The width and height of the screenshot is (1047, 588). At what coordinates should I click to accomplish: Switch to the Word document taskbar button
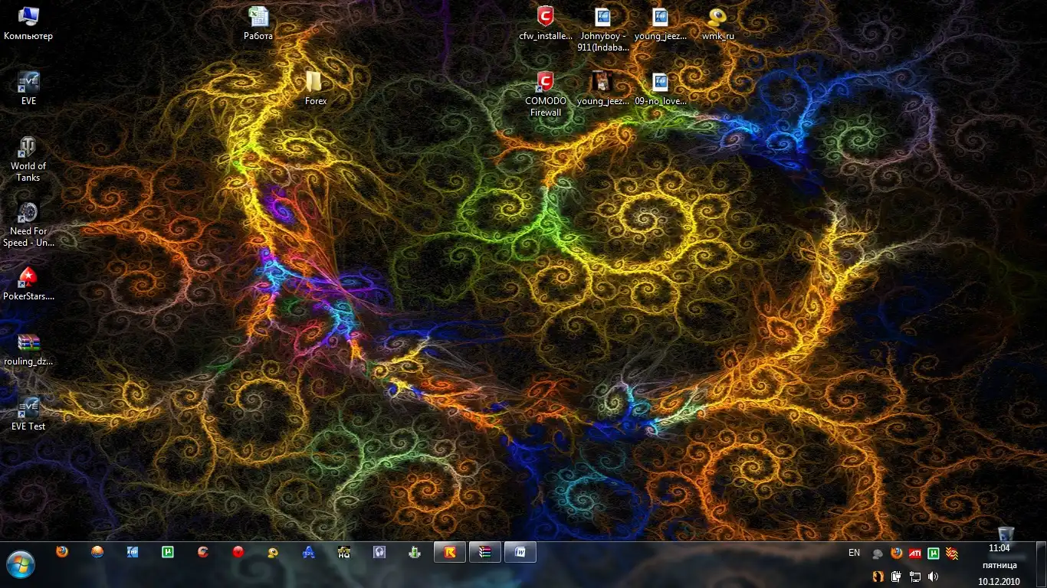click(x=520, y=552)
